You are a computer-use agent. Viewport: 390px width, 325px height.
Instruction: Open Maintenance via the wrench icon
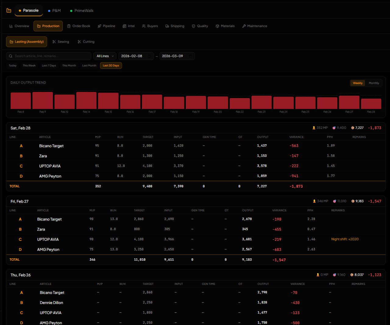tap(244, 26)
